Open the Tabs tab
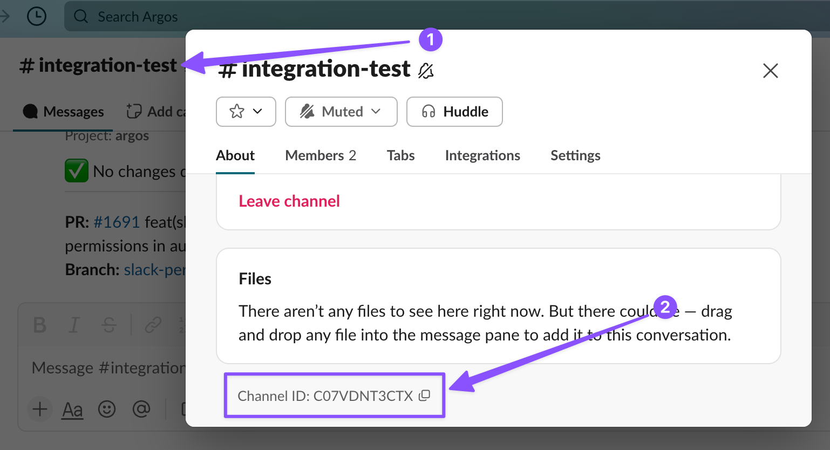This screenshot has width=830, height=450. tap(400, 155)
